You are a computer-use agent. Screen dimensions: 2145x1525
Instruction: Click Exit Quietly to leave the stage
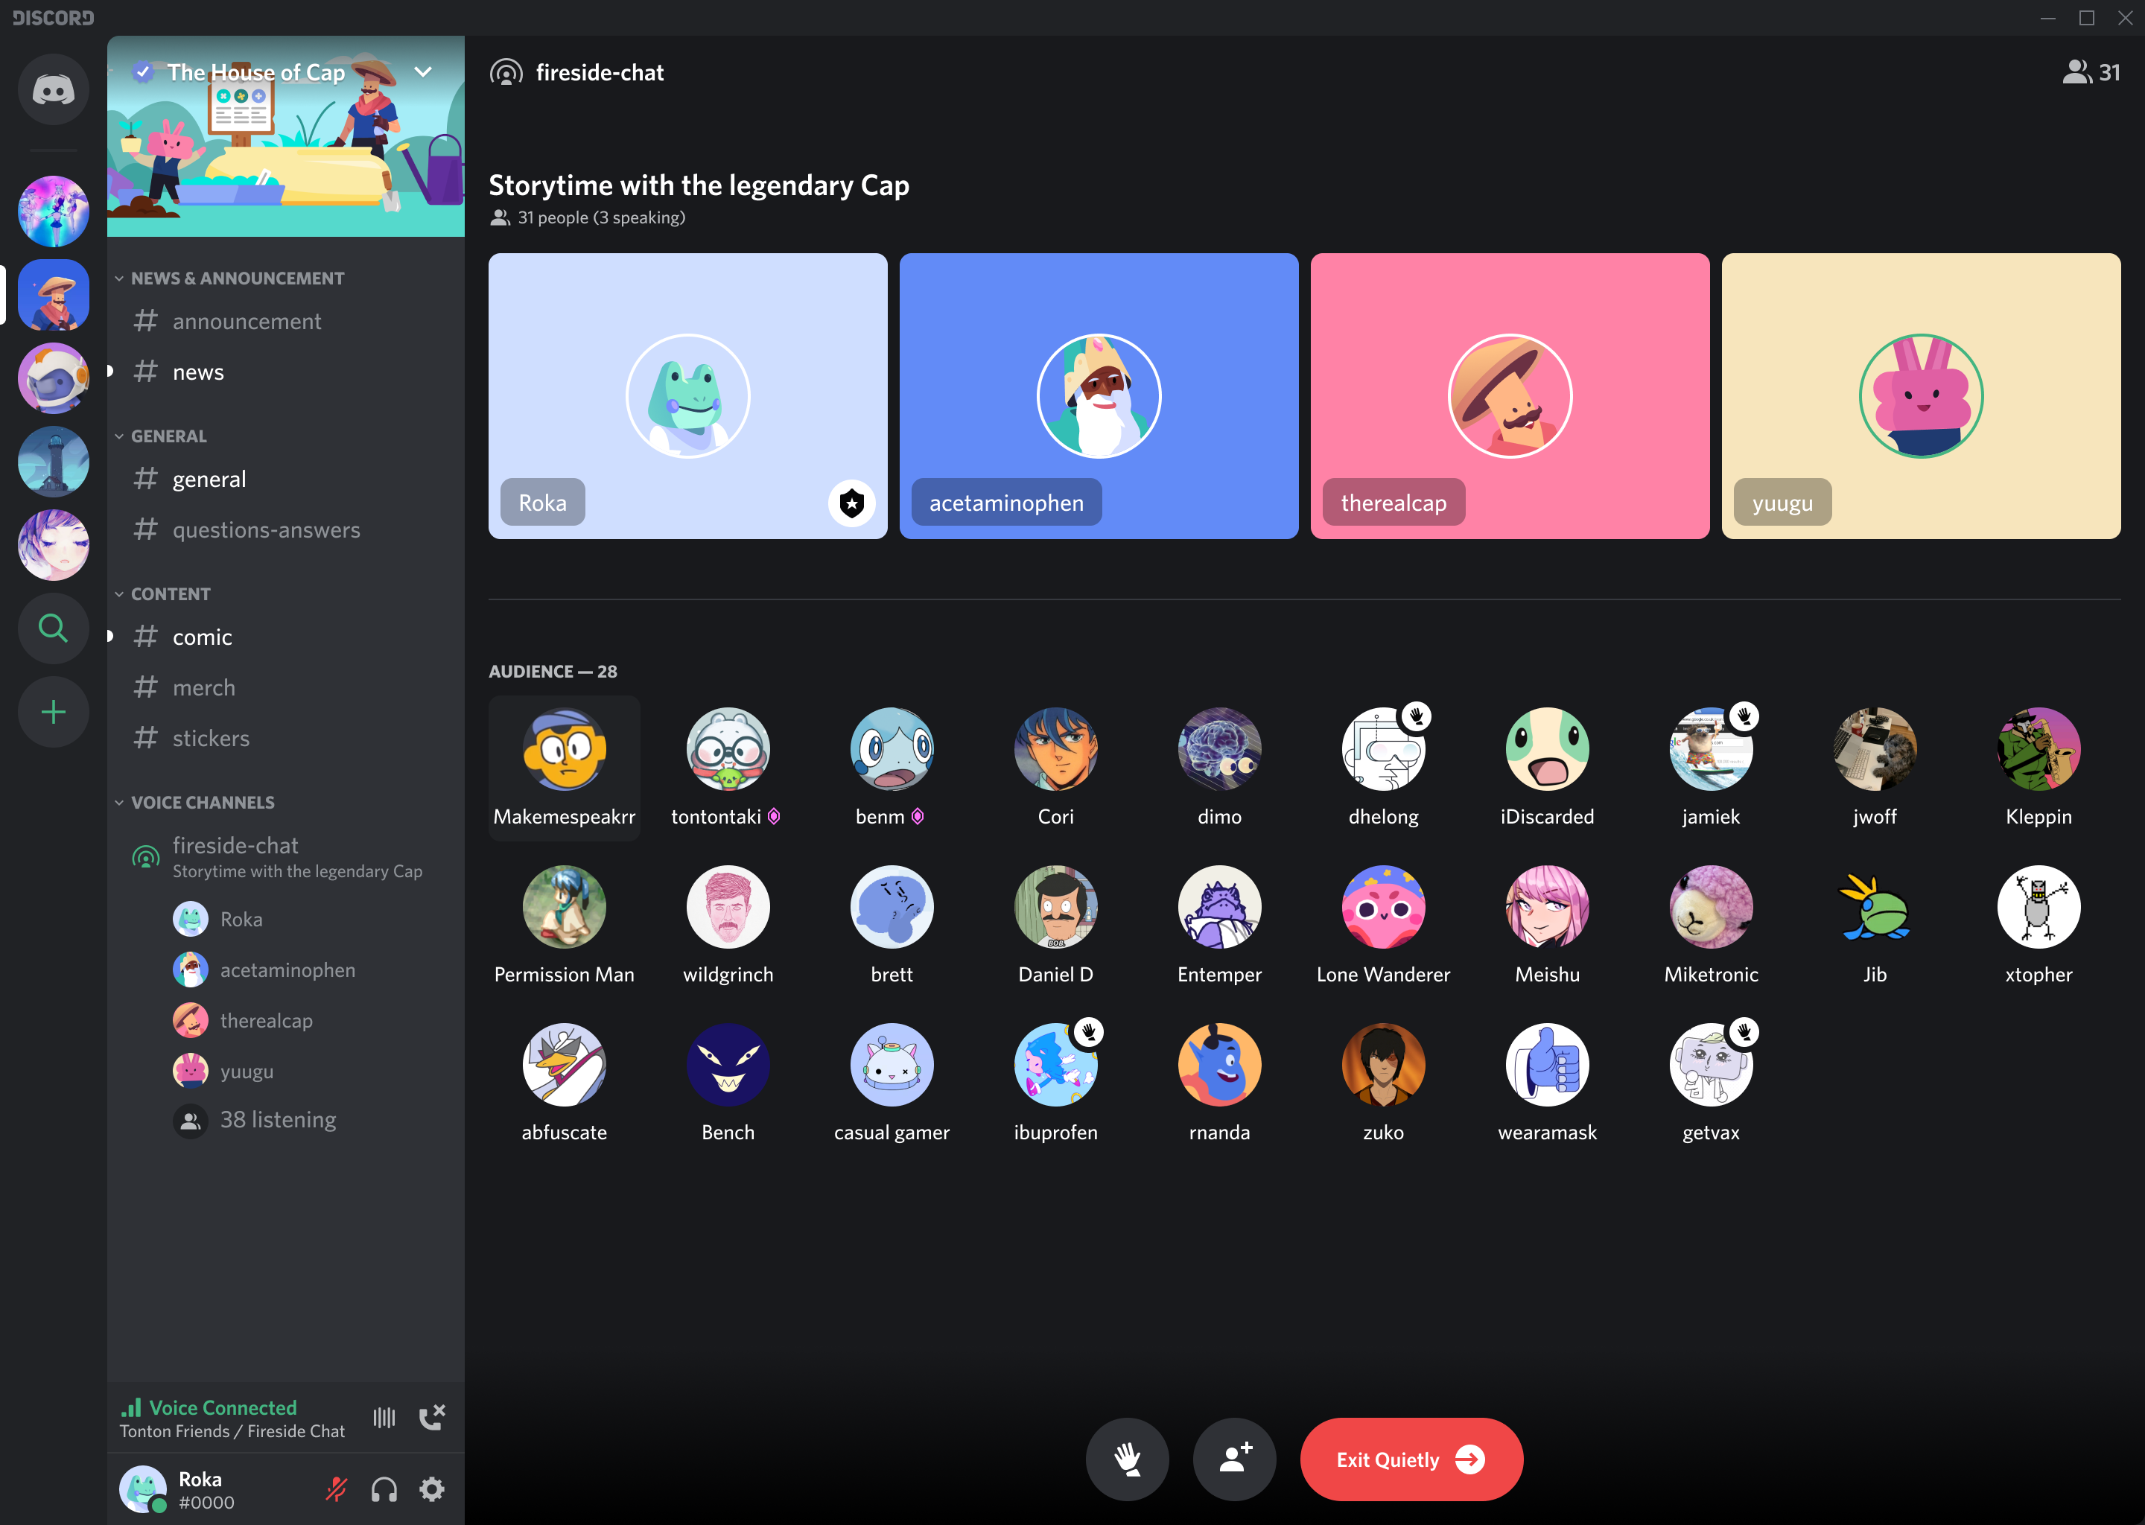coord(1411,1459)
